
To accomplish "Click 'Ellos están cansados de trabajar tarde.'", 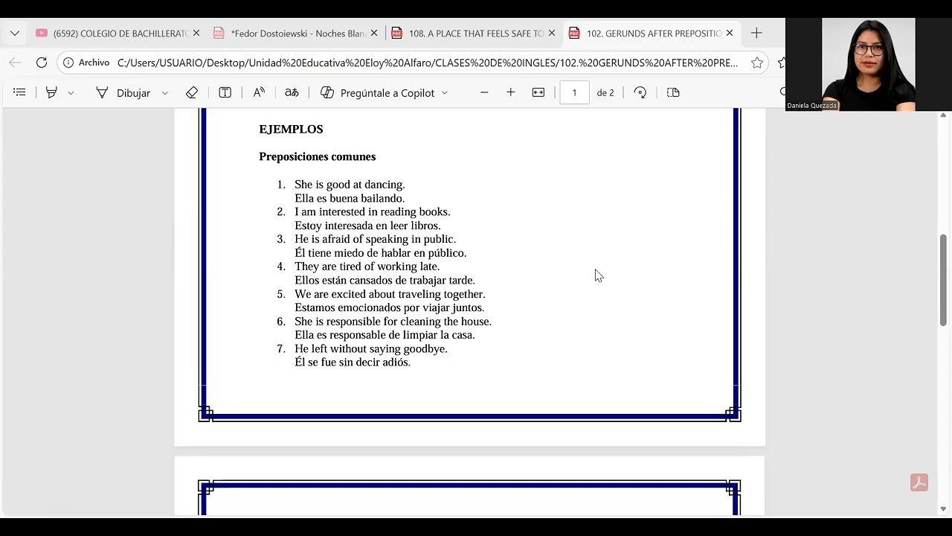I will [x=385, y=280].
